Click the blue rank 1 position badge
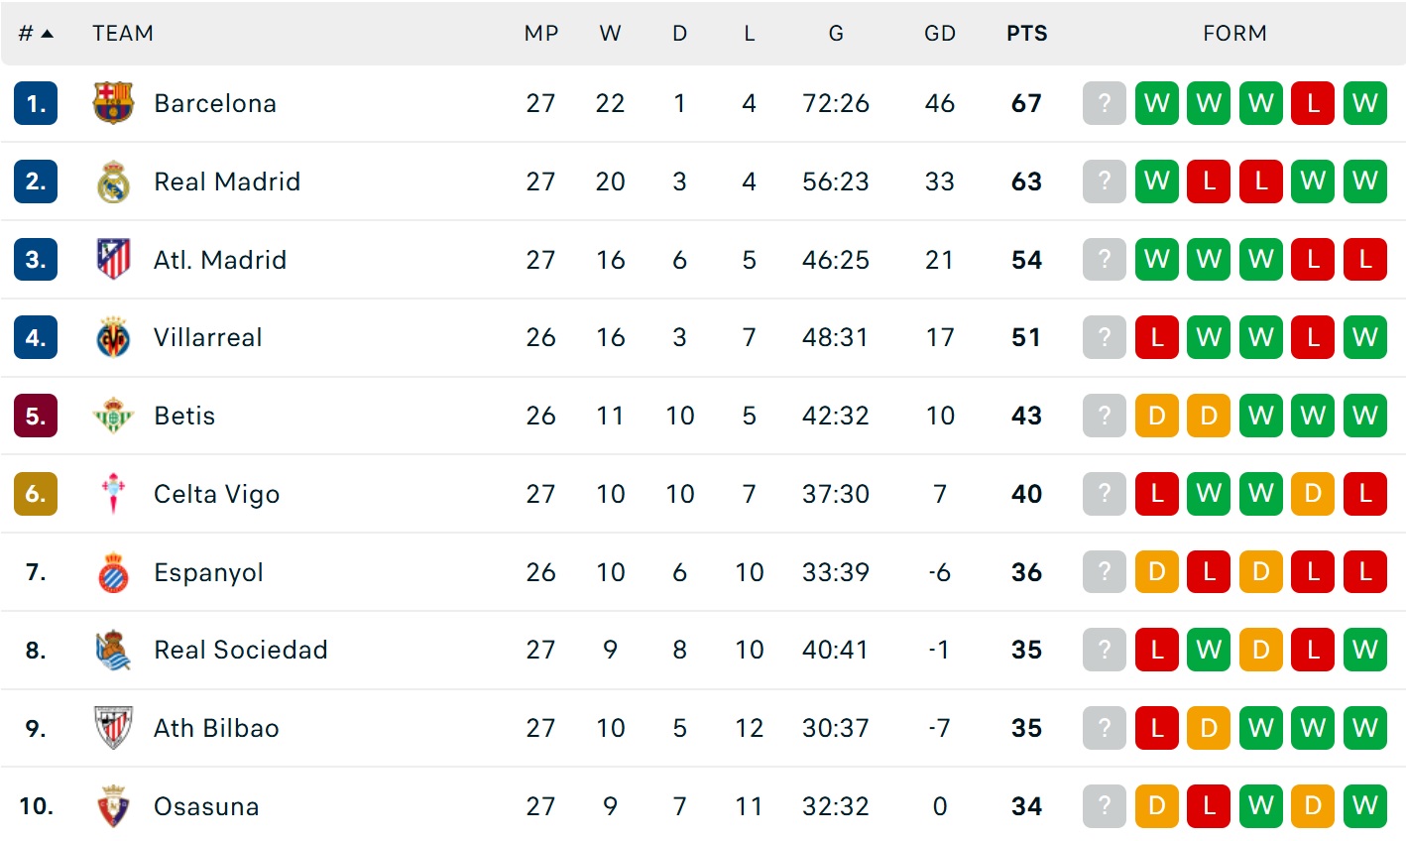This screenshot has width=1406, height=841. pos(36,103)
